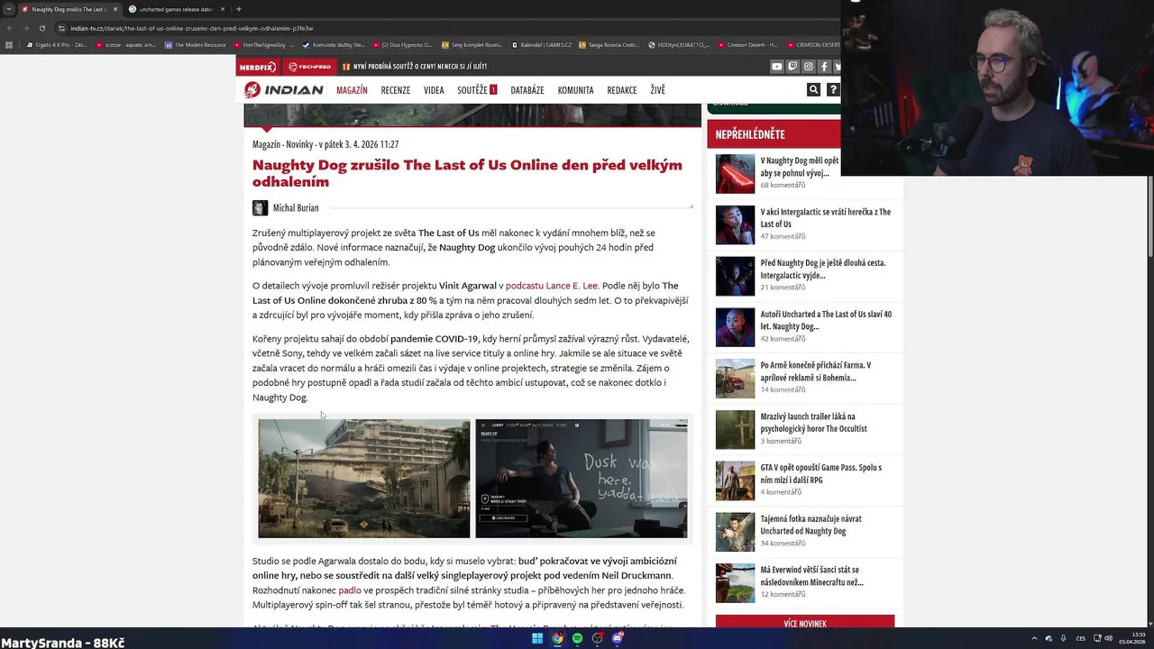Open the site search magnifier icon
Screen dimensions: 1154x649
(x=813, y=89)
